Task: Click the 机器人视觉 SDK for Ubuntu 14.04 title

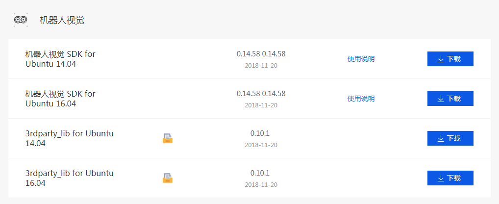Action: [x=60, y=59]
